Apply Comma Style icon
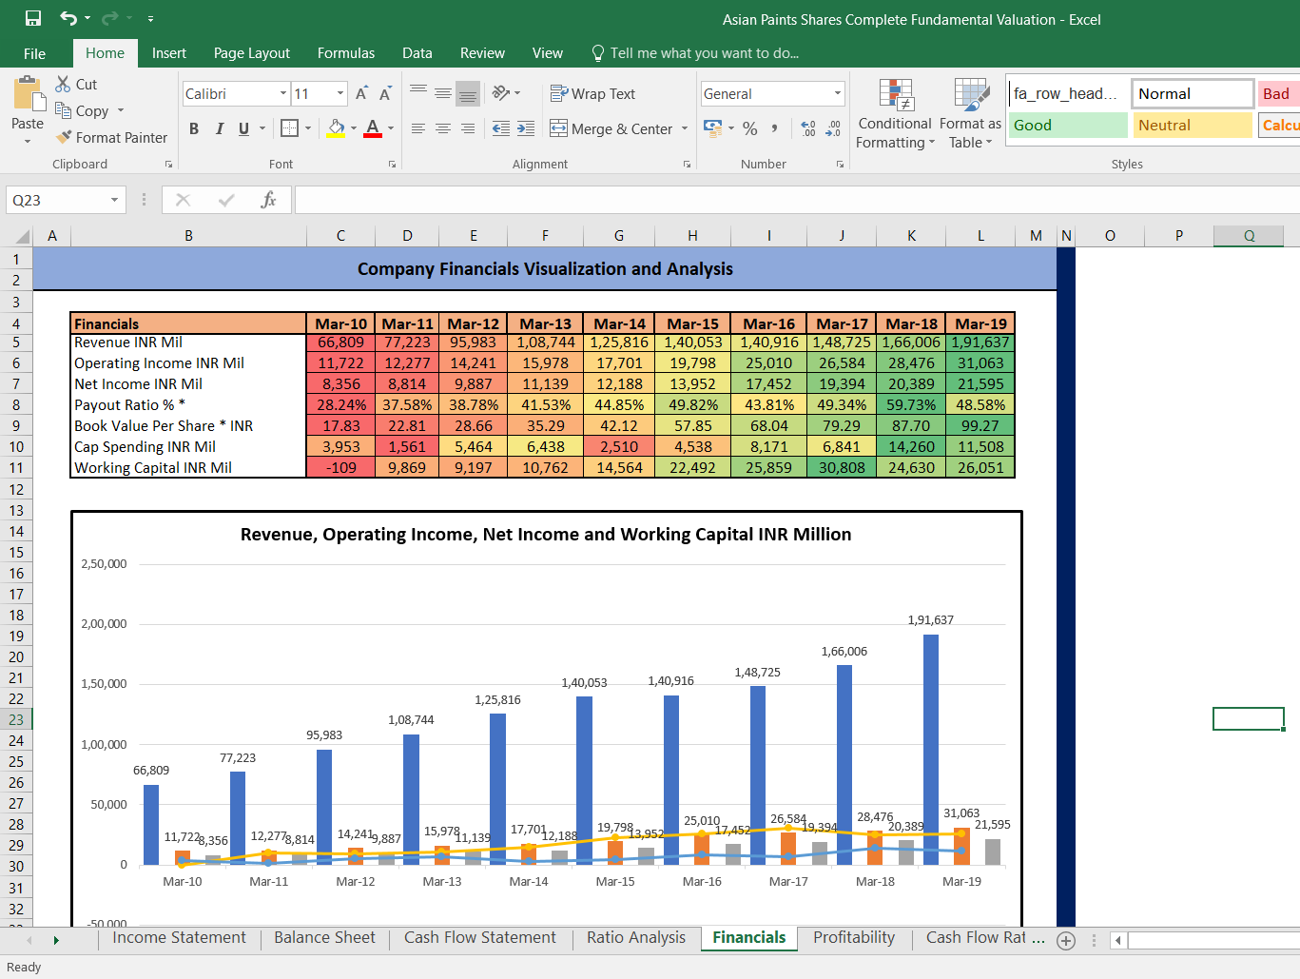 [775, 128]
